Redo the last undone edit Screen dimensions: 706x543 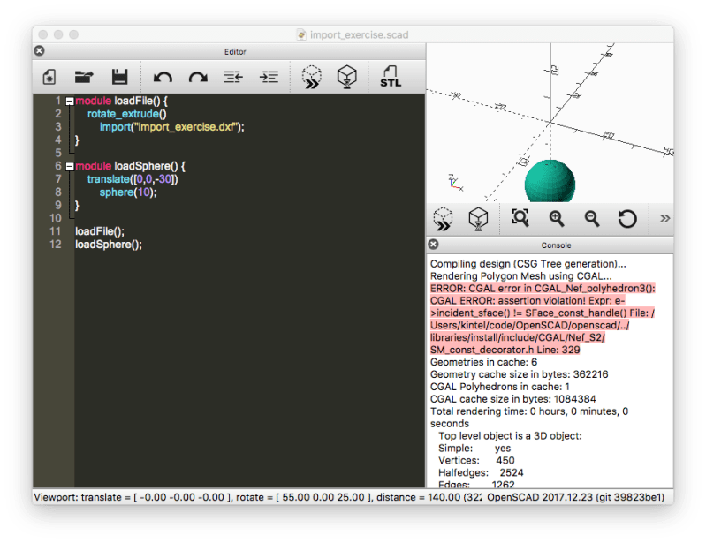[x=198, y=78]
